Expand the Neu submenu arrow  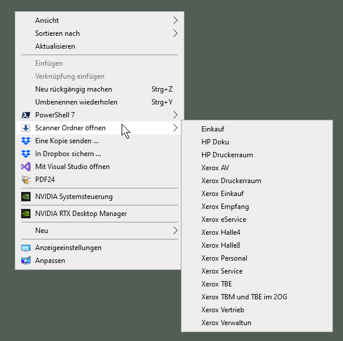175,231
